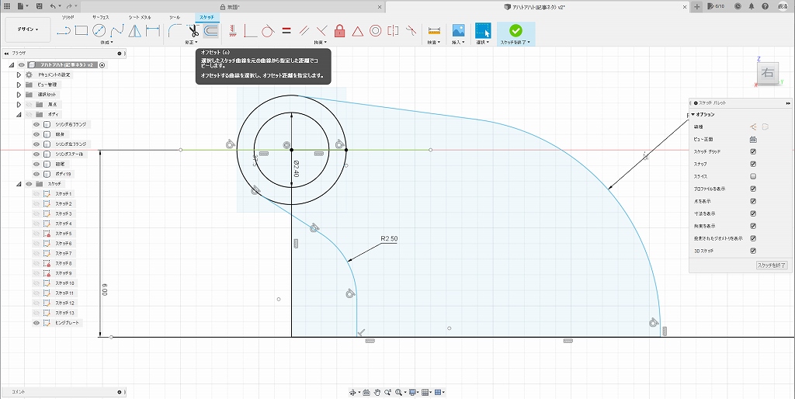The image size is (795, 399).
Task: Apply the Fix/lock constraint padlock icon
Action: (x=339, y=31)
